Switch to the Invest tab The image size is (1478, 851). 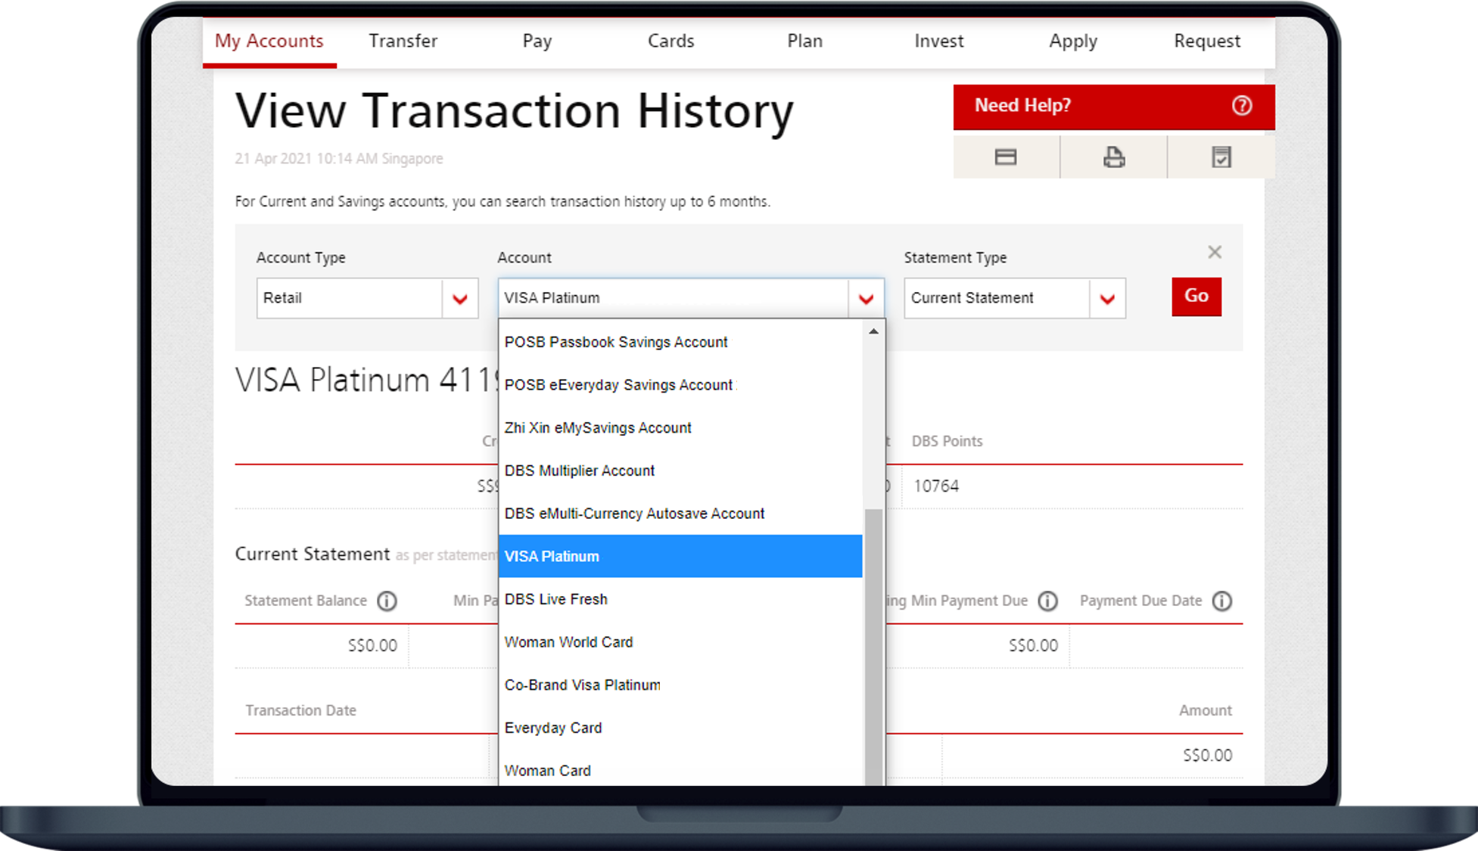[x=939, y=41]
